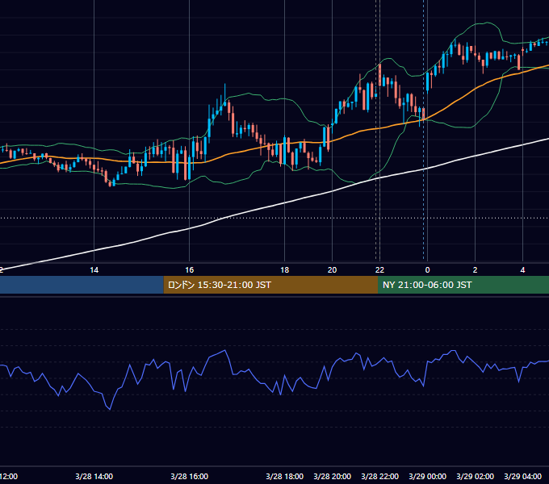
Task: Click the hour label 14 on the axis
Action: coord(94,270)
